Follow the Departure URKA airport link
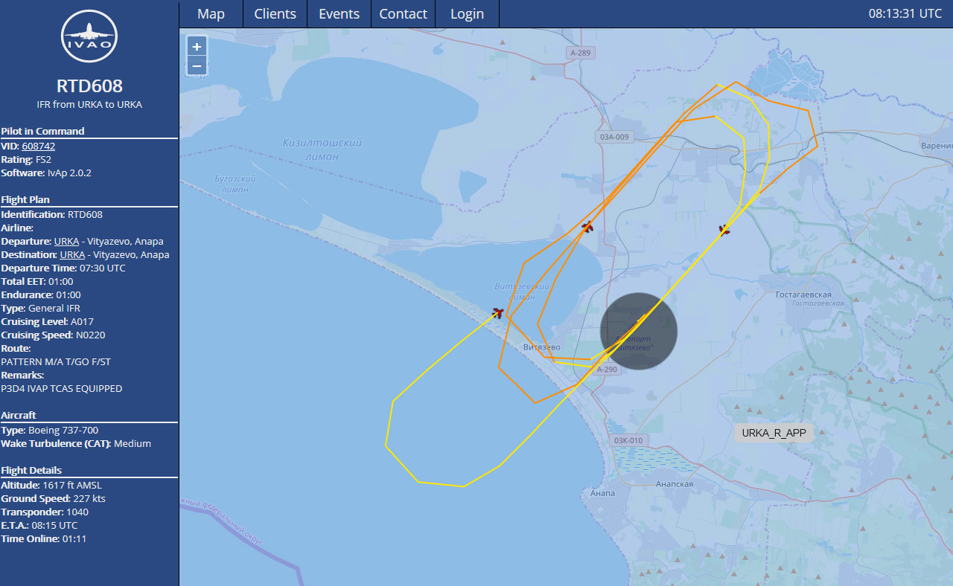953x586 pixels. [x=66, y=242]
